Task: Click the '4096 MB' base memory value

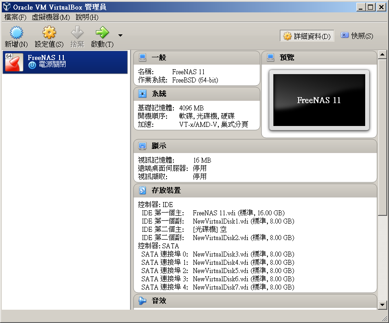Action: 191,108
